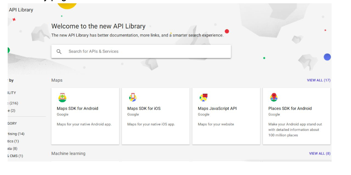Click the 'Welcome to the new API Library' heading
The width and height of the screenshot is (351, 175).
[x=98, y=26]
